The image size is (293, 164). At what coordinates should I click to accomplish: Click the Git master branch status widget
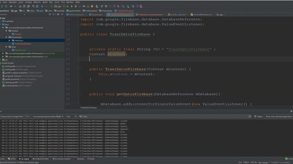(264, 163)
